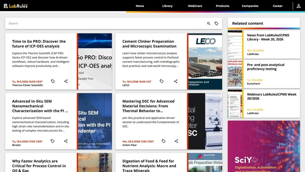Share the Time to Go PRO webinar
The image size is (305, 172).
coord(66,81)
